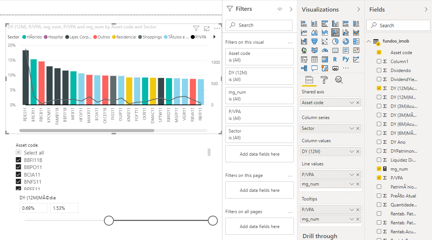Select the card visual with 123
Viewport: 432px width, 240px height.
click(335, 50)
